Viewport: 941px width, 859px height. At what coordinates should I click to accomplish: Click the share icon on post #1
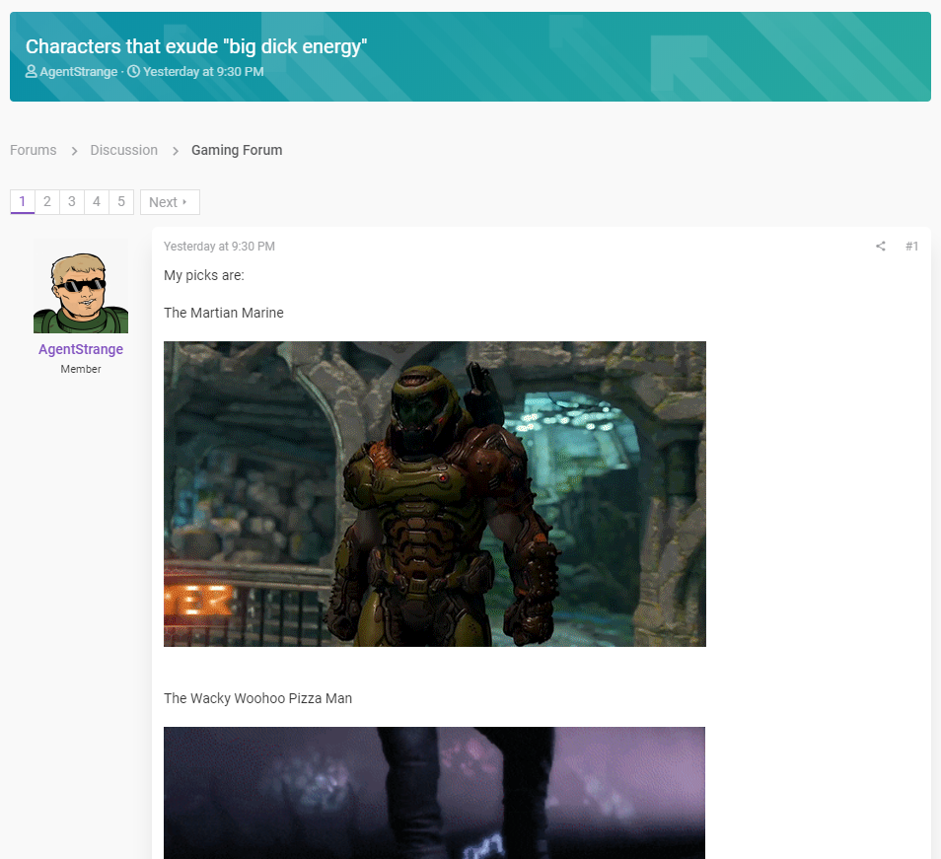[x=881, y=246]
